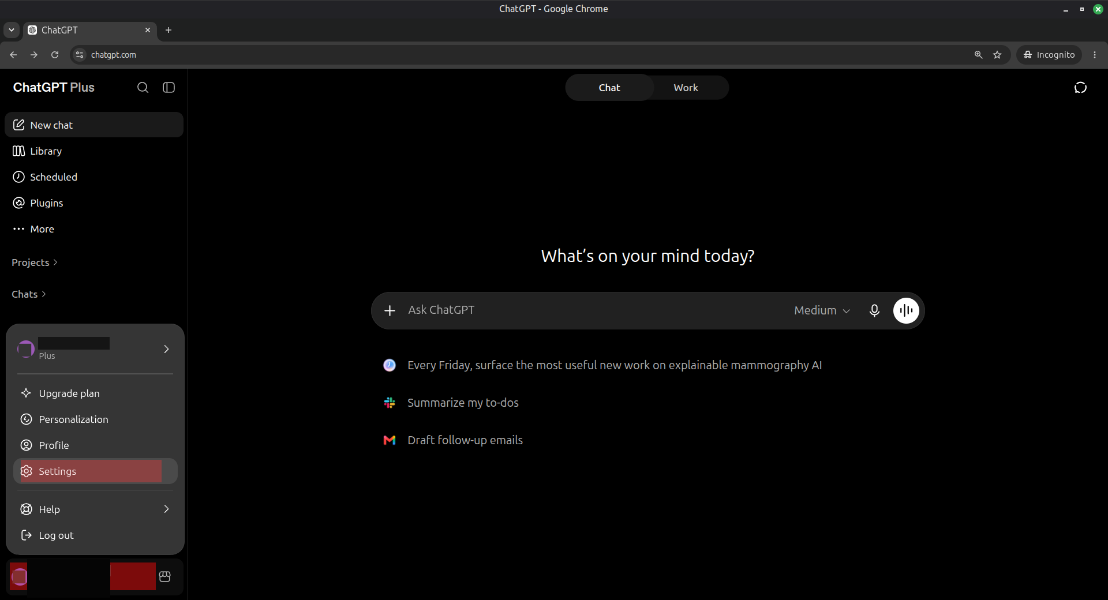Click the Gmail icon beside Draft follow-up emails
The height and width of the screenshot is (600, 1108).
pos(390,440)
